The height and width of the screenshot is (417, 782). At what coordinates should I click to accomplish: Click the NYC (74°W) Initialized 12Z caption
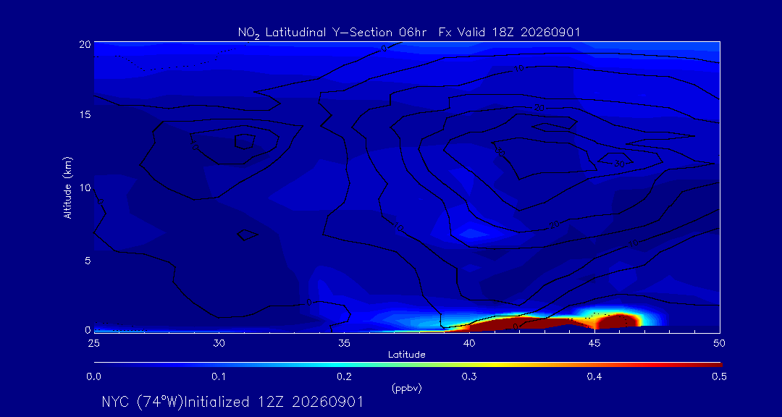232,402
